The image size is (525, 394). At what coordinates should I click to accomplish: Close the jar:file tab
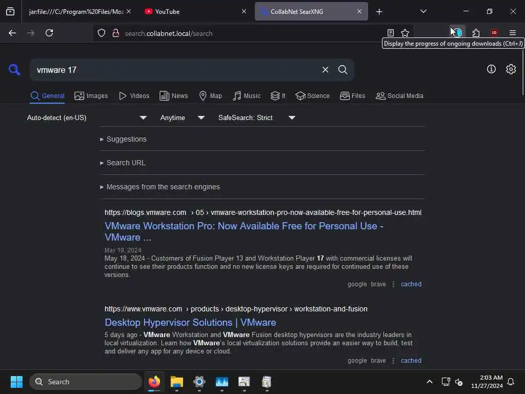tap(129, 11)
